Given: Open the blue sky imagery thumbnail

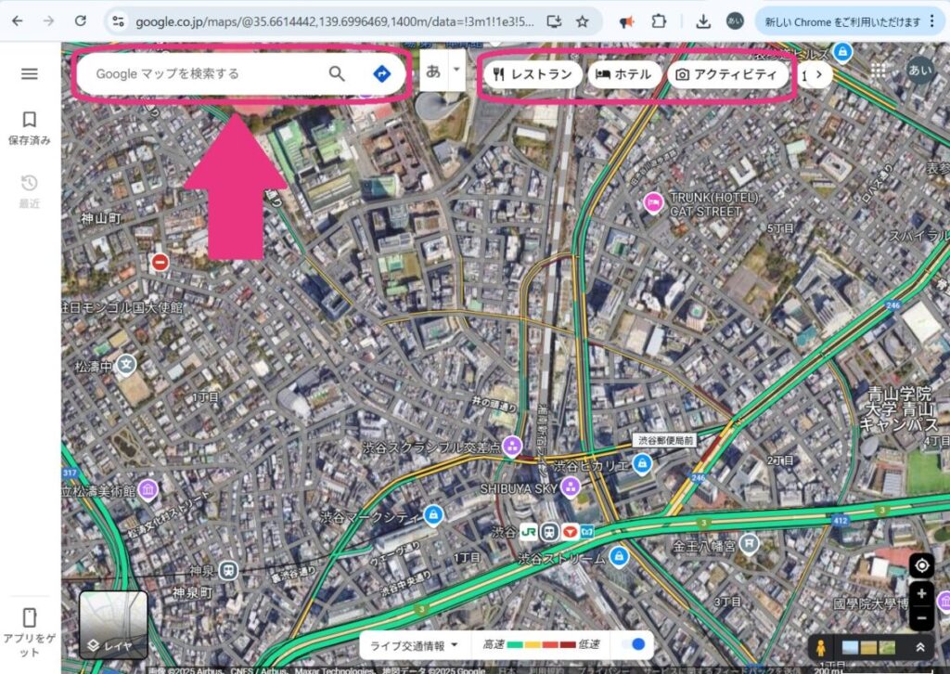Looking at the screenshot, I should (850, 648).
